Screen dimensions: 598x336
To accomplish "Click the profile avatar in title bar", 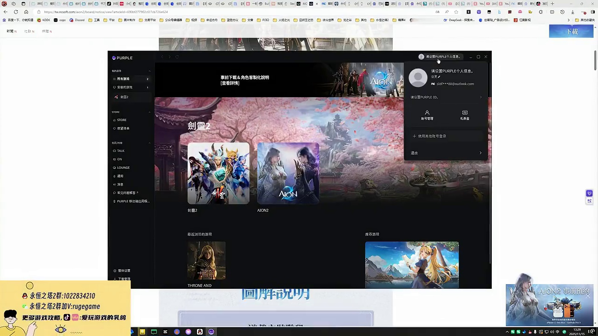I will [421, 57].
